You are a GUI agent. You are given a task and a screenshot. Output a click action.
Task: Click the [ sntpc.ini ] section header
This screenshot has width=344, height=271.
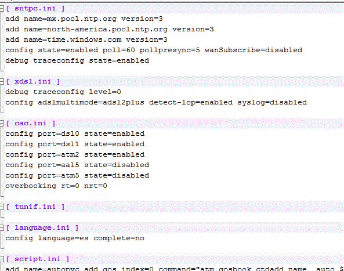(x=35, y=9)
